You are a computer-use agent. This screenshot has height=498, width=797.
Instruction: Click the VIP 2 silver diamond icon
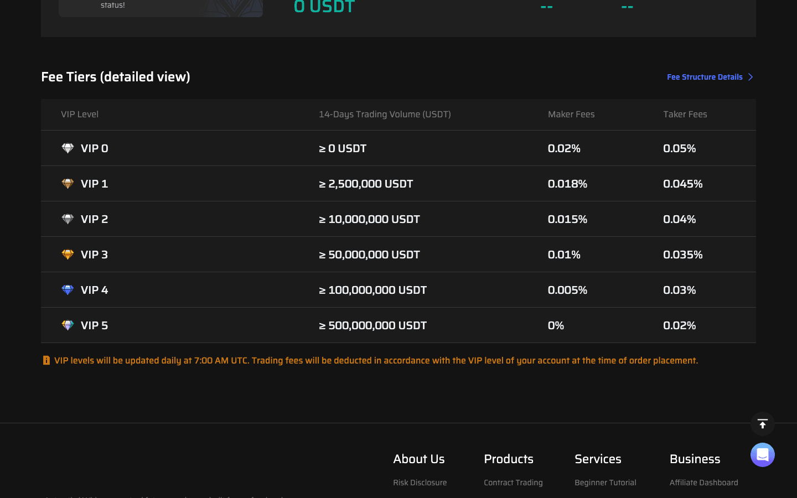pos(68,219)
